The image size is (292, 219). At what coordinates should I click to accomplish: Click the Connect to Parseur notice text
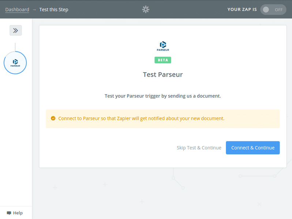pyautogui.click(x=141, y=118)
